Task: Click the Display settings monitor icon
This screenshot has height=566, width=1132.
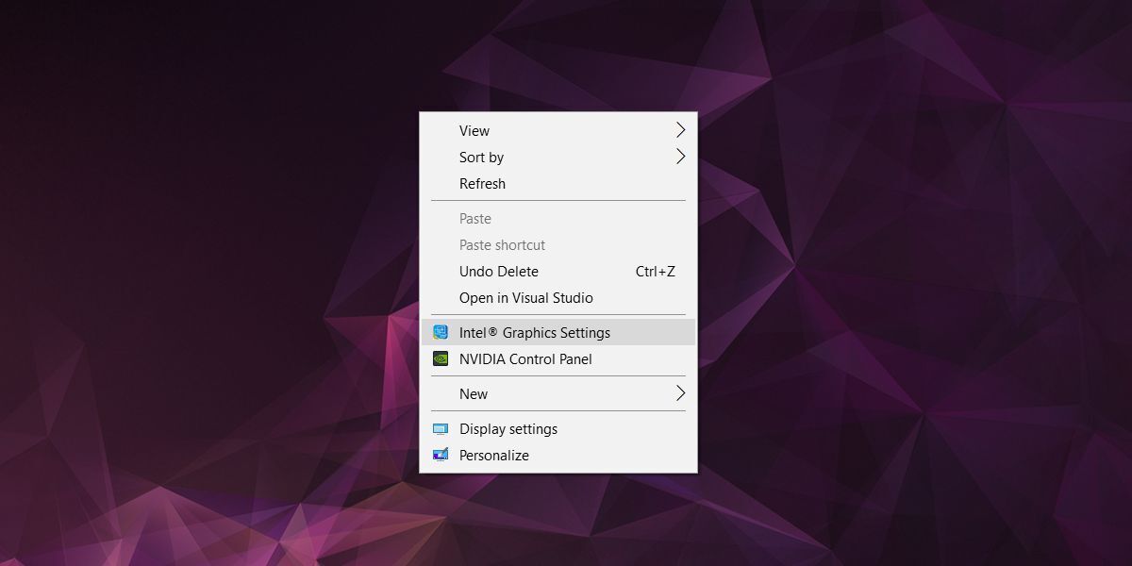Action: coord(440,428)
